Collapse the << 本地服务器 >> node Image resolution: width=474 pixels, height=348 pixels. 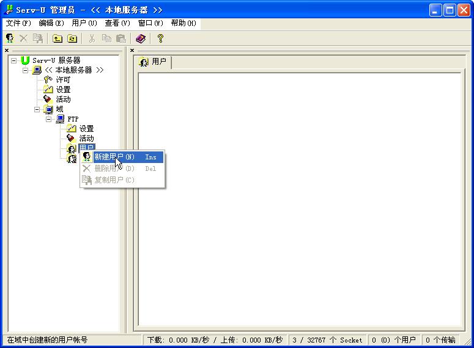click(x=26, y=70)
